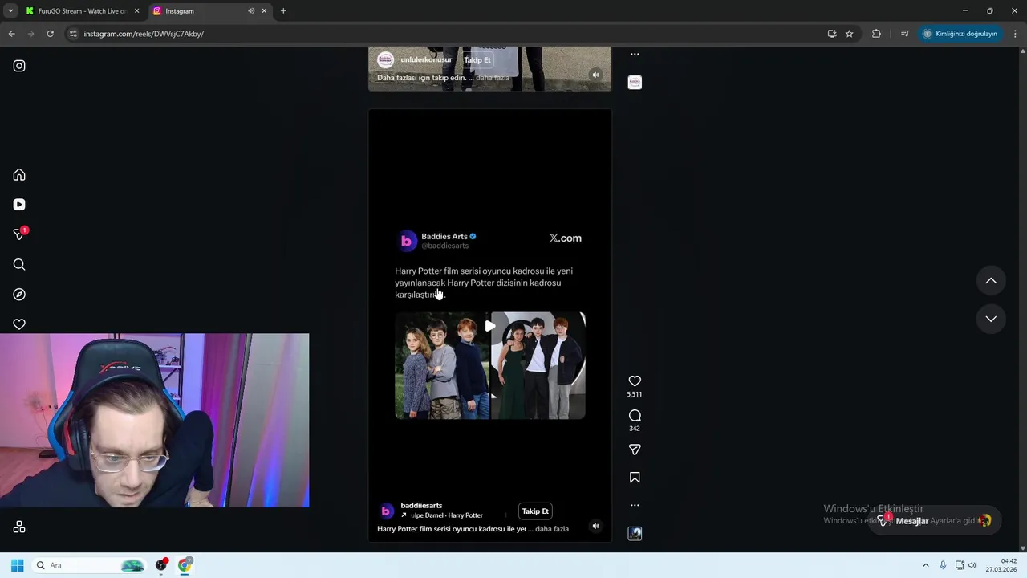
Task: Install app icon in the address bar
Action: point(832,34)
